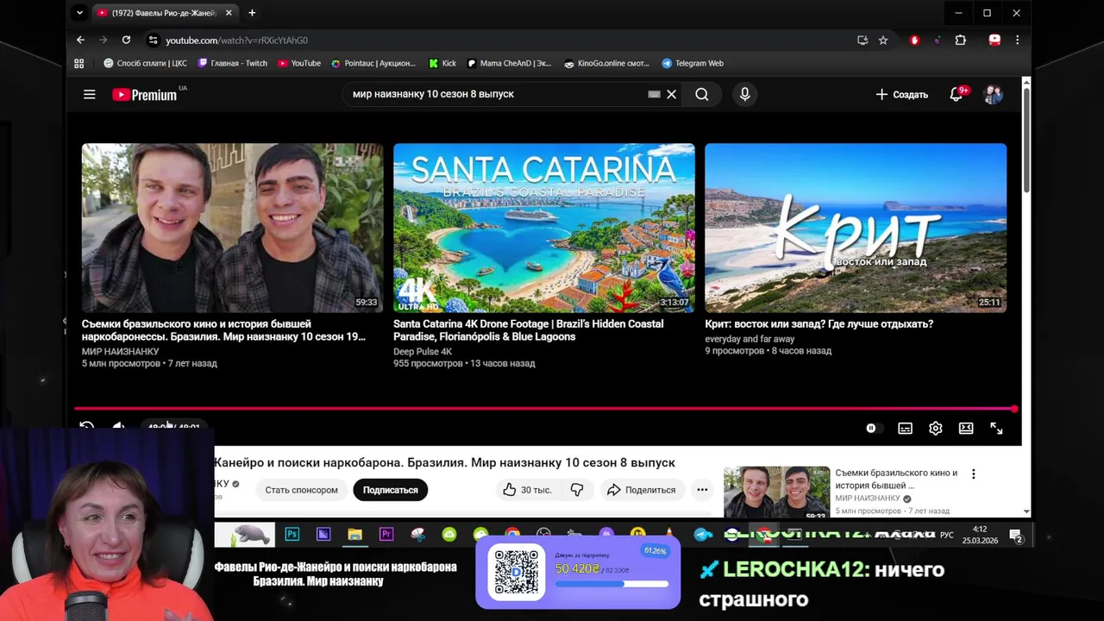
Task: Dislike the video with thumbs down
Action: coord(577,490)
